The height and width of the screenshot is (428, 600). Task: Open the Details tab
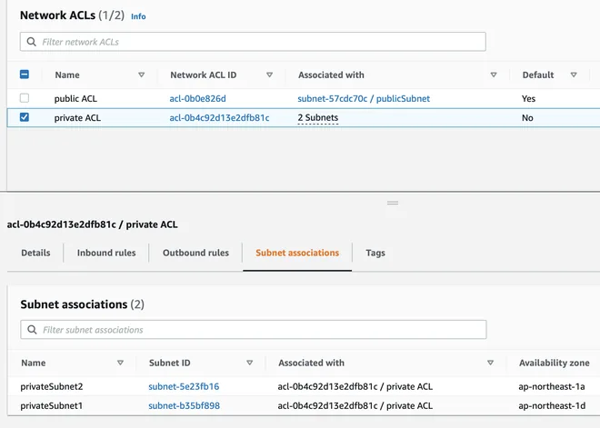(x=35, y=253)
